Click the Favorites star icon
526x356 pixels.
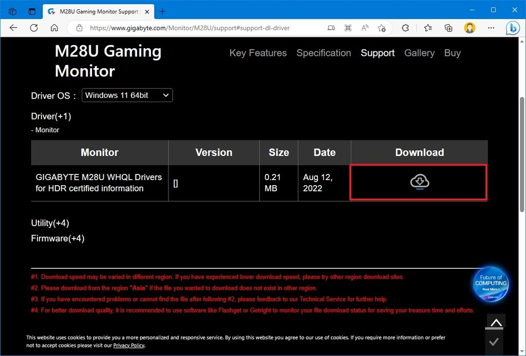click(428, 28)
